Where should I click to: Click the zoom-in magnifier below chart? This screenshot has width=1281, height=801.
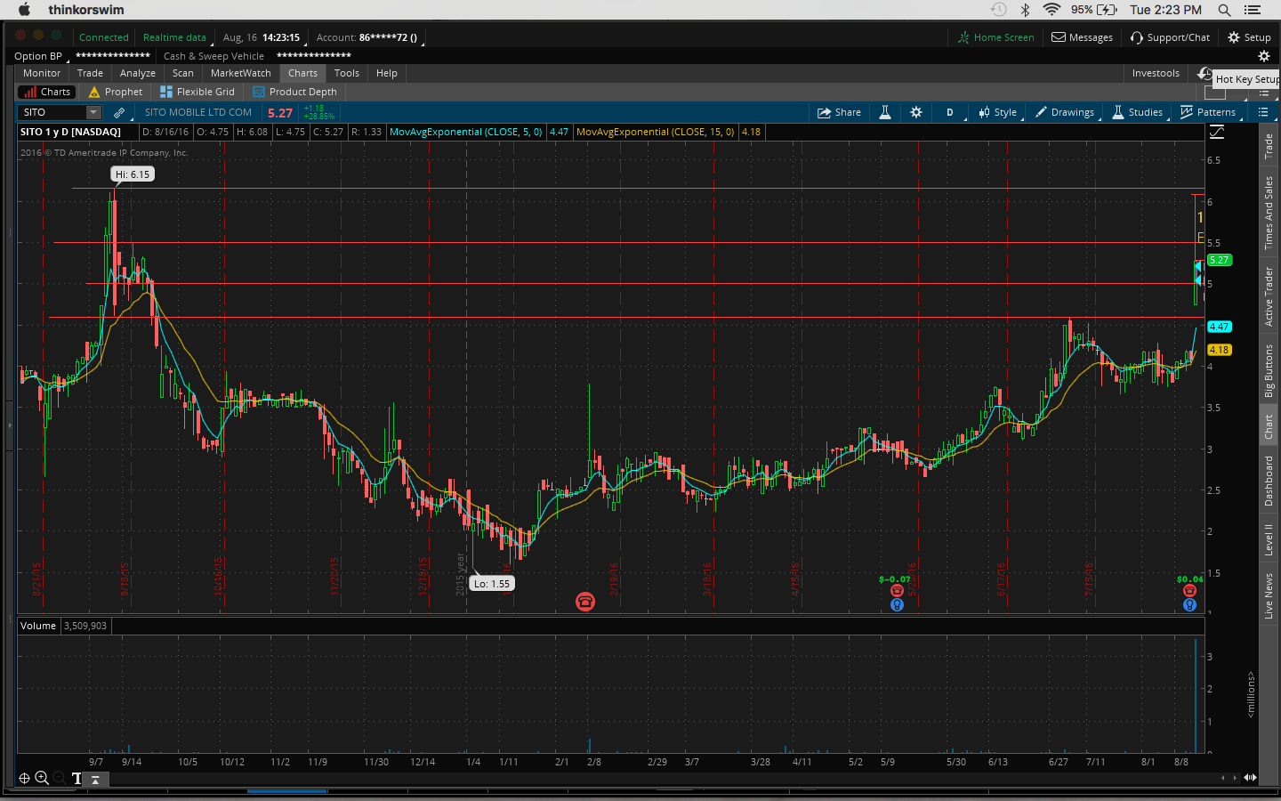(42, 778)
